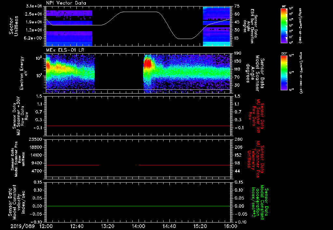Viewport: 333px width, 230px height.
Task: Click the "14100" scanner position tick label
Action: (x=35, y=155)
